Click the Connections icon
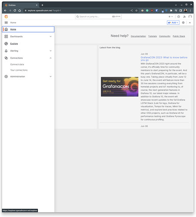This screenshot has height=217, width=196. [6, 58]
